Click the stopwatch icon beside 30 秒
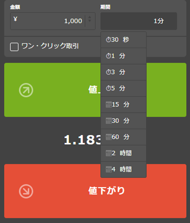 tap(109, 40)
